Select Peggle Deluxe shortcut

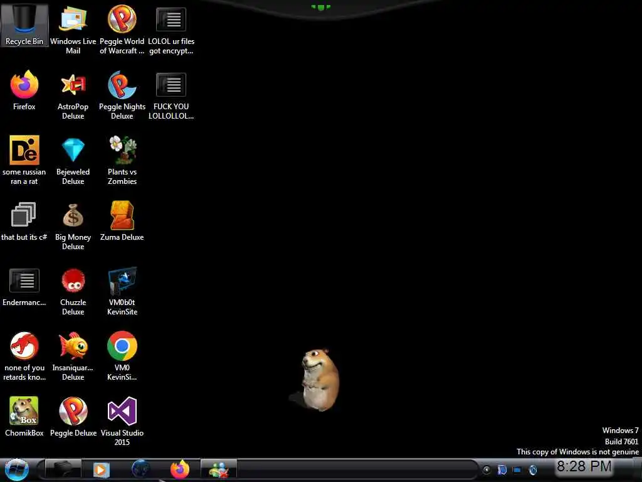(x=73, y=417)
